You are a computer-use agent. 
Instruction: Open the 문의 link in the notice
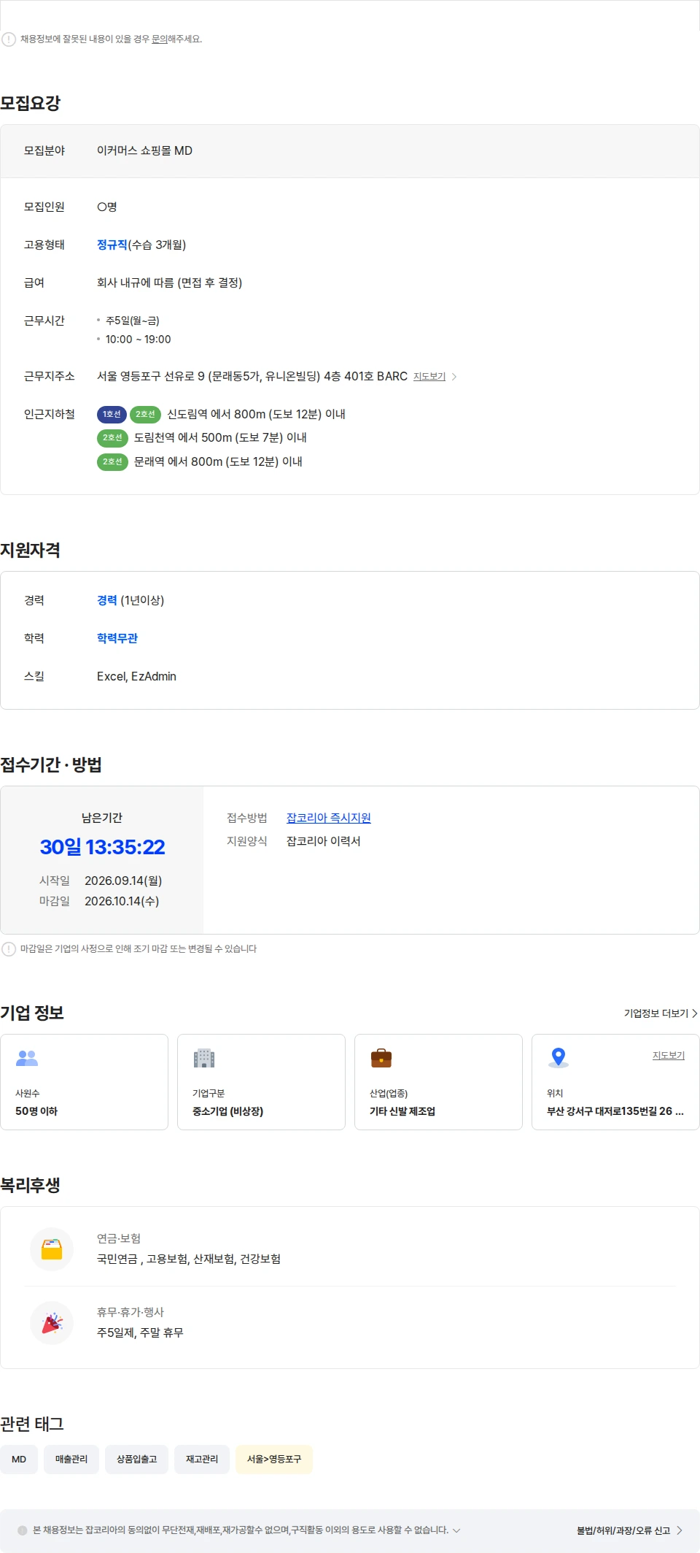[x=159, y=39]
